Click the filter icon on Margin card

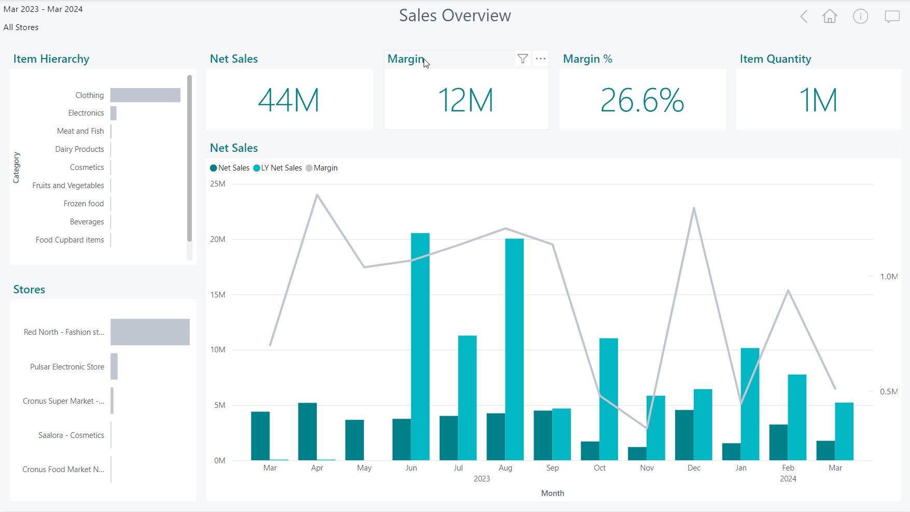[523, 59]
